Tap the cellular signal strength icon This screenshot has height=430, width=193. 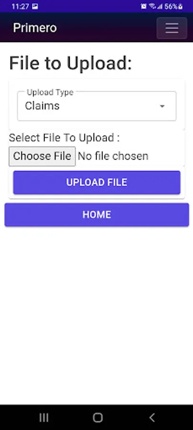click(x=160, y=6)
